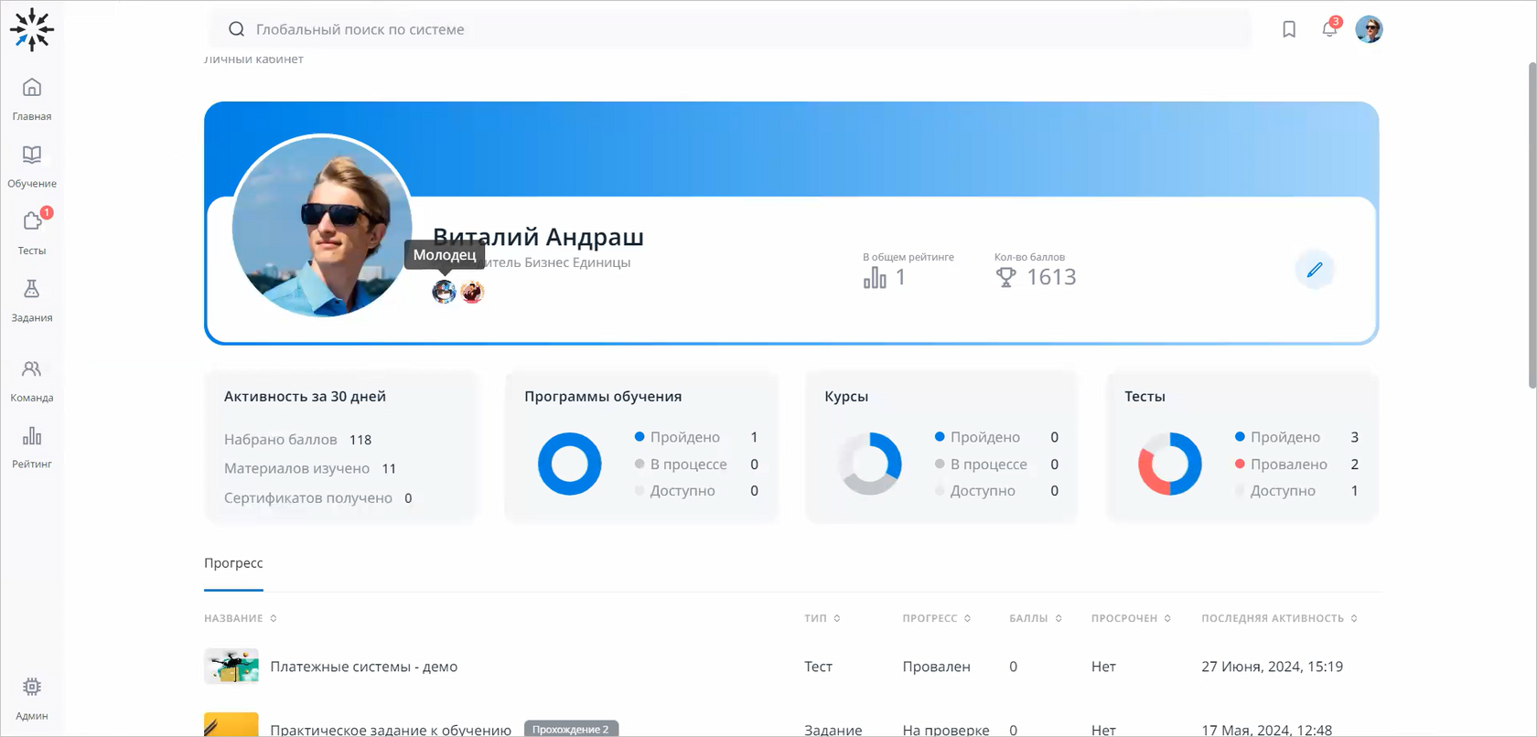Open the Рейтинг rating section
The width and height of the screenshot is (1537, 737).
32,447
